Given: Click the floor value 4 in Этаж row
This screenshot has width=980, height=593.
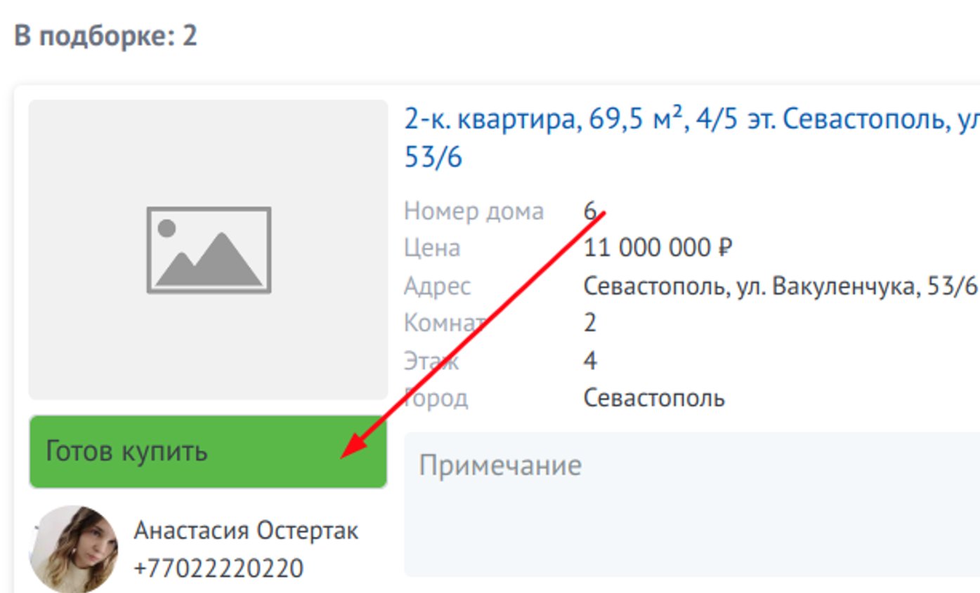Looking at the screenshot, I should (590, 361).
